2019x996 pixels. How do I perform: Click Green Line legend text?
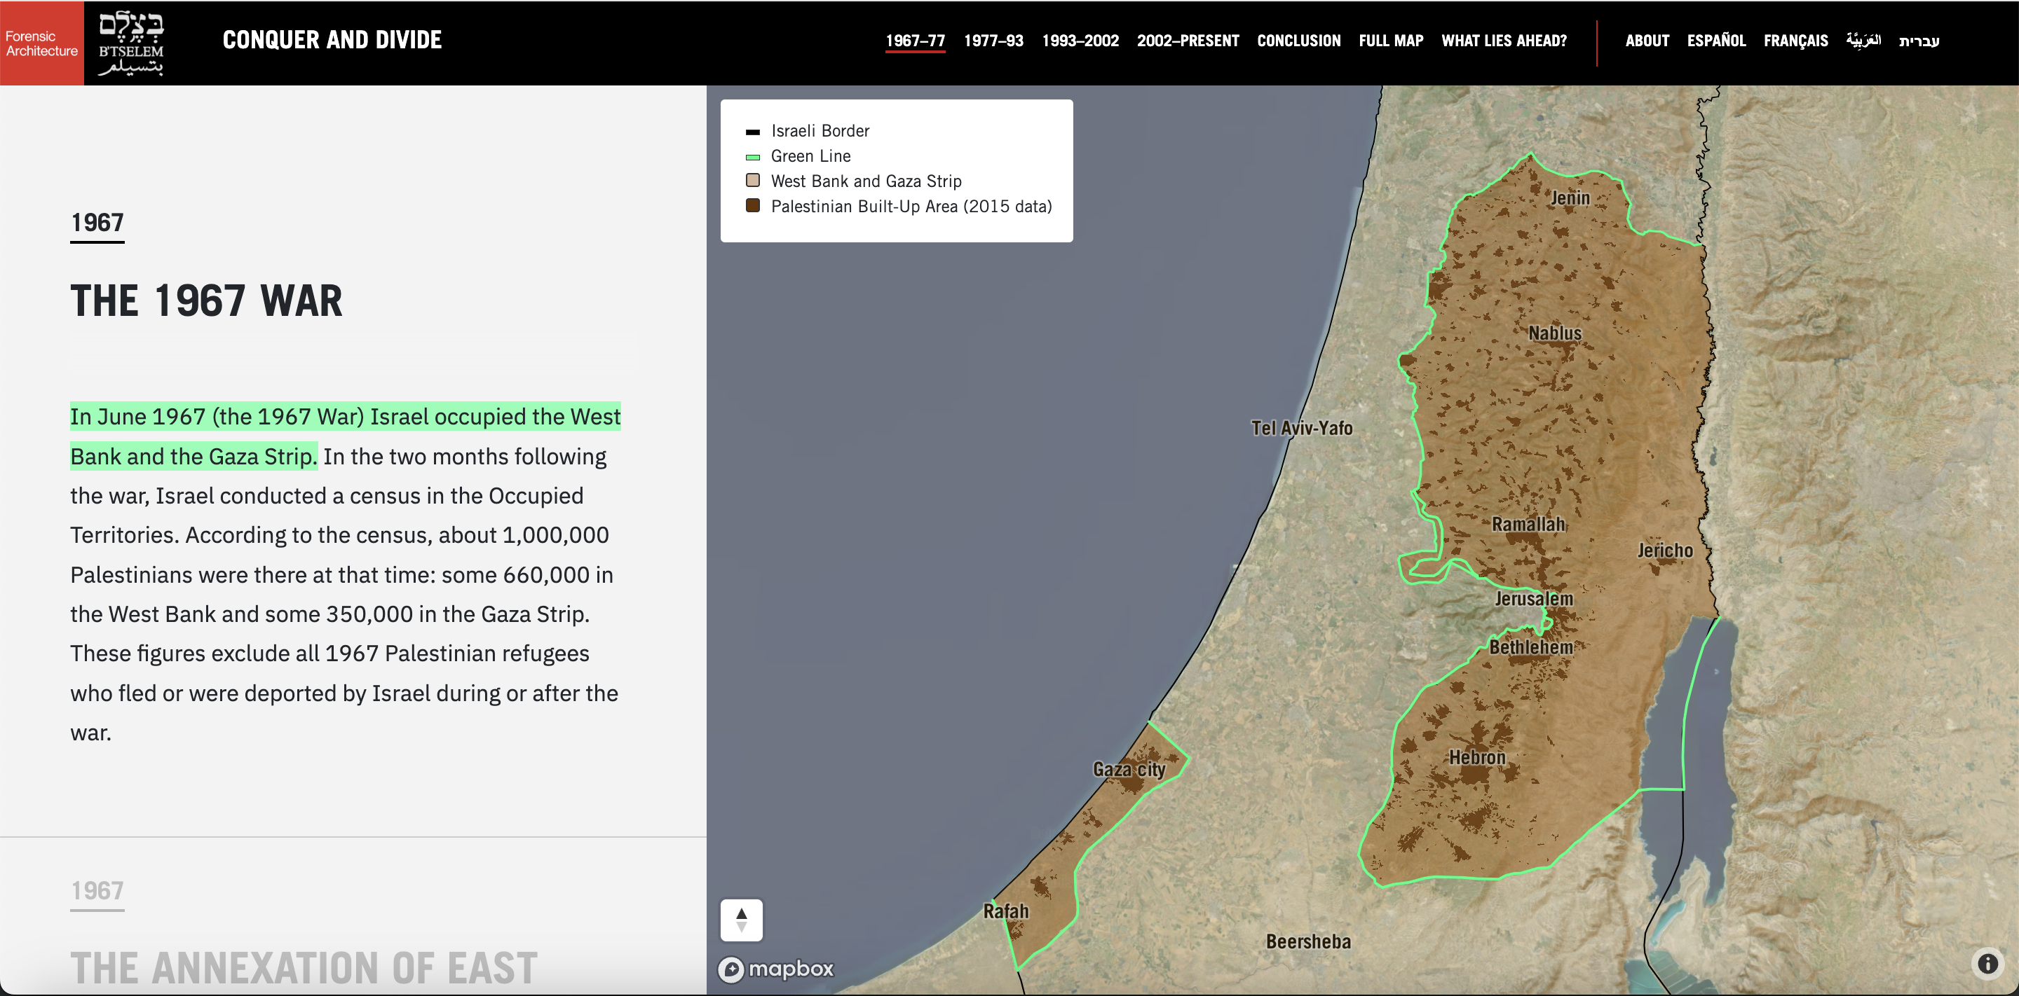pyautogui.click(x=810, y=155)
